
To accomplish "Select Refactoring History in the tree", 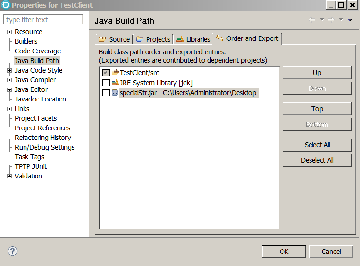I will click(43, 138).
